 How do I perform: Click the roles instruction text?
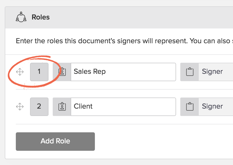coord(124,41)
